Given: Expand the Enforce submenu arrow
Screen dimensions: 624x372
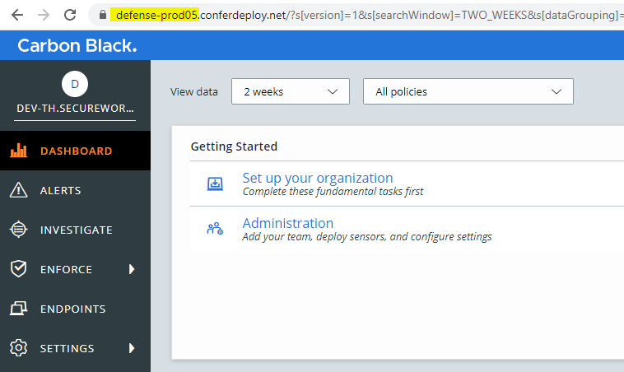Looking at the screenshot, I should [132, 269].
